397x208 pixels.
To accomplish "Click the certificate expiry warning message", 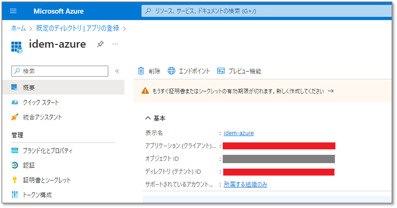I will coord(238,91).
